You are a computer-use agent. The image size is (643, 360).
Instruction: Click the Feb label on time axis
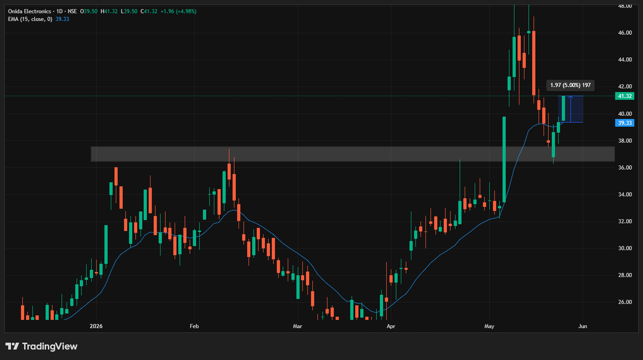(x=194, y=326)
